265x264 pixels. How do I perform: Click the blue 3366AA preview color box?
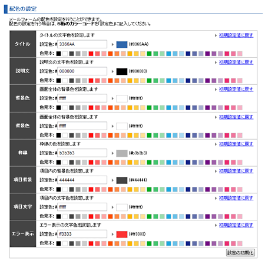click(122, 44)
